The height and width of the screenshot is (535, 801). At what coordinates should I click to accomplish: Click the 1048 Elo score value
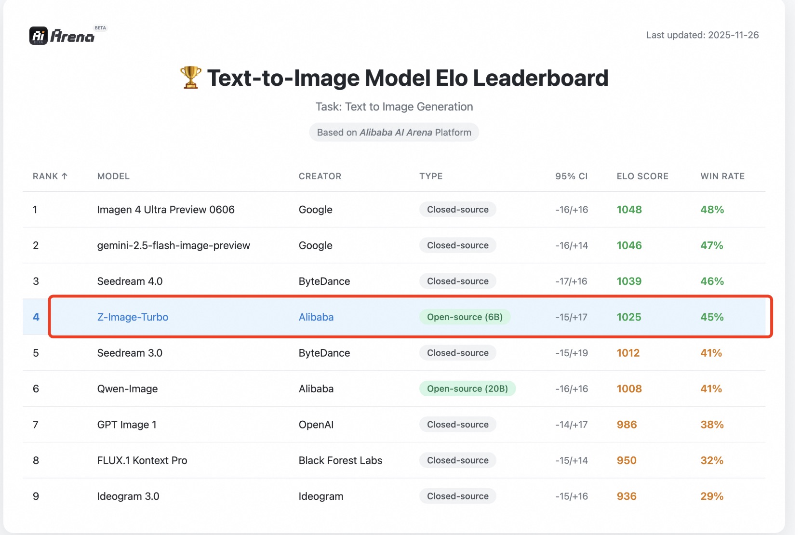629,210
